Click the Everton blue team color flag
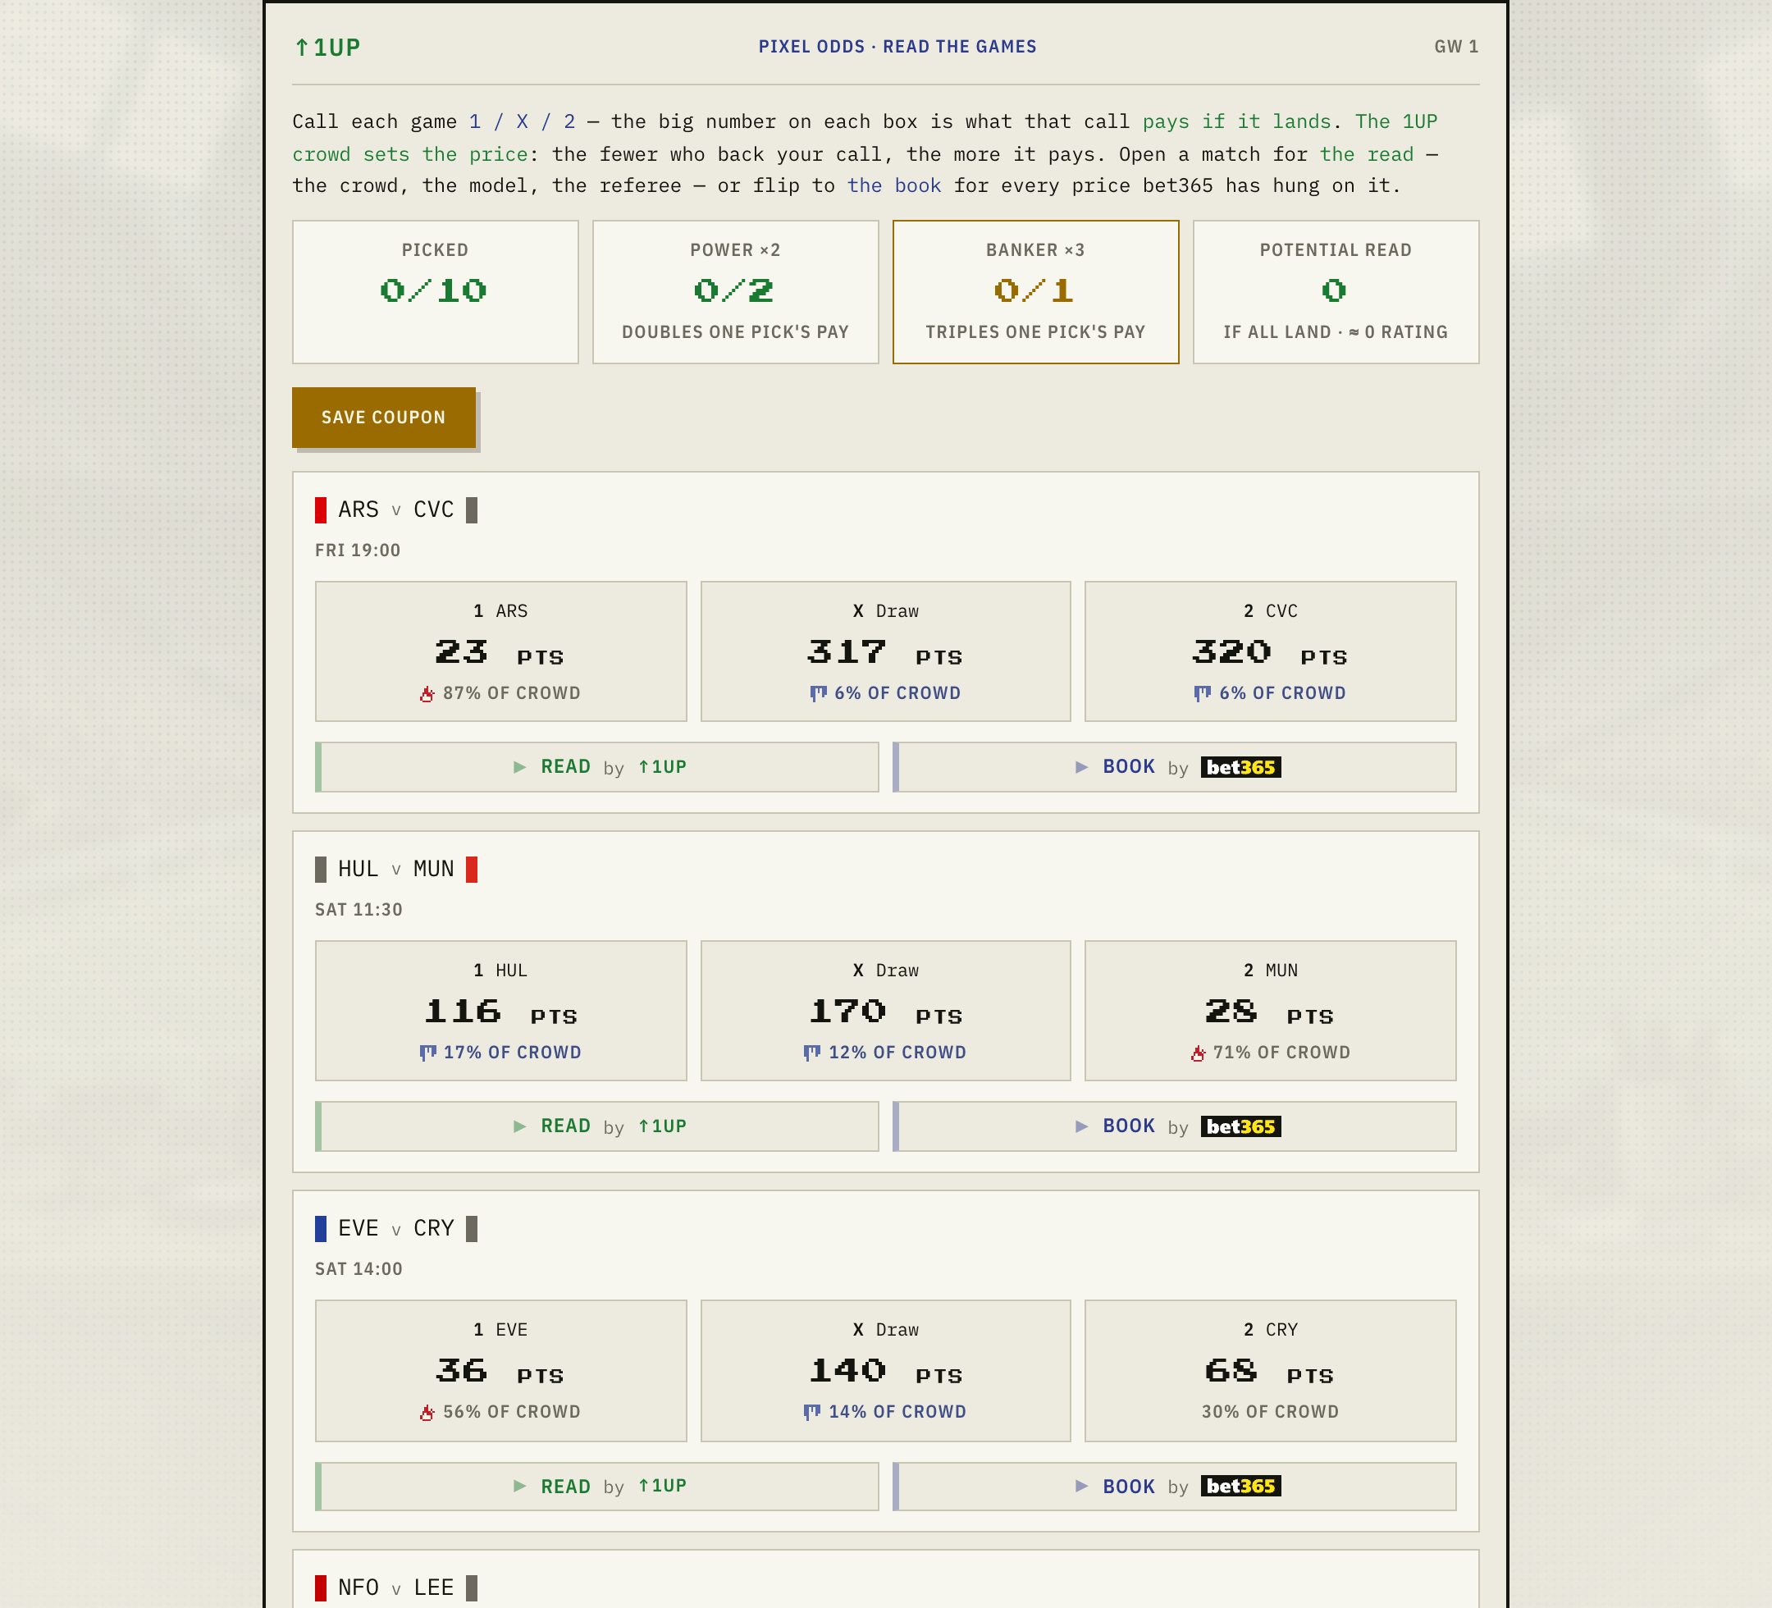 point(321,1228)
